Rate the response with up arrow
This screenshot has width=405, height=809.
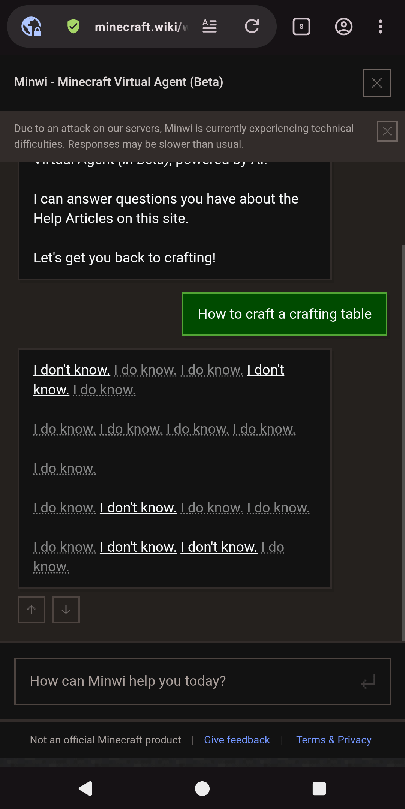pos(31,610)
